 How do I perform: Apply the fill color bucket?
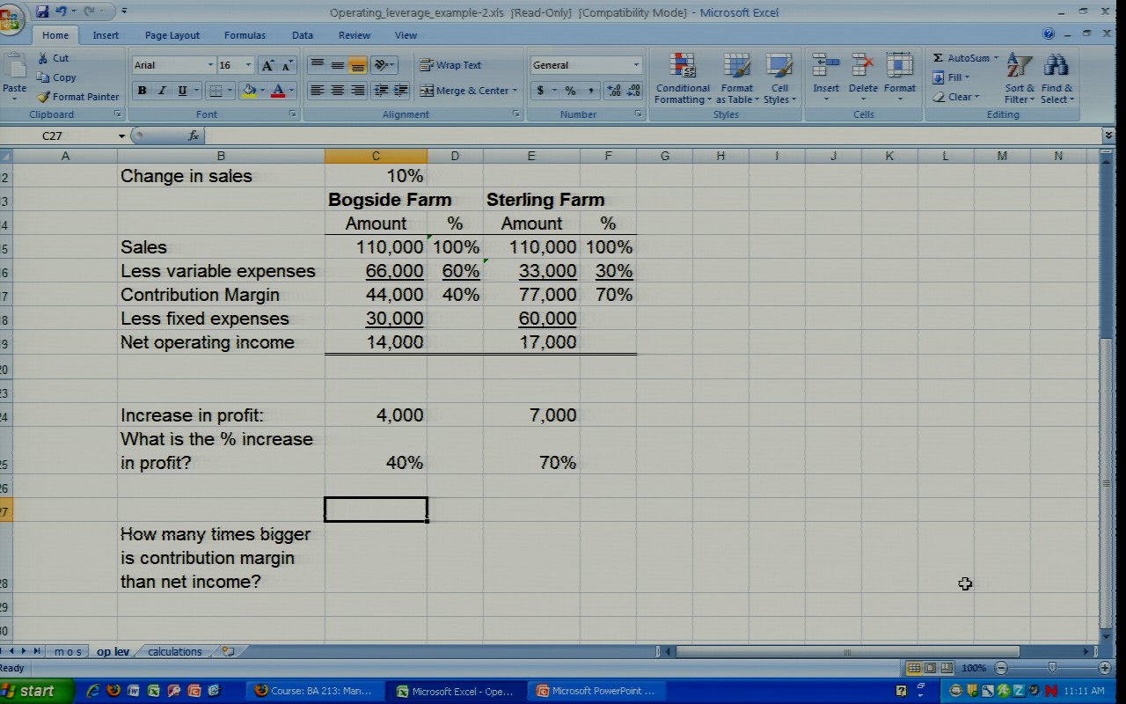[x=249, y=91]
